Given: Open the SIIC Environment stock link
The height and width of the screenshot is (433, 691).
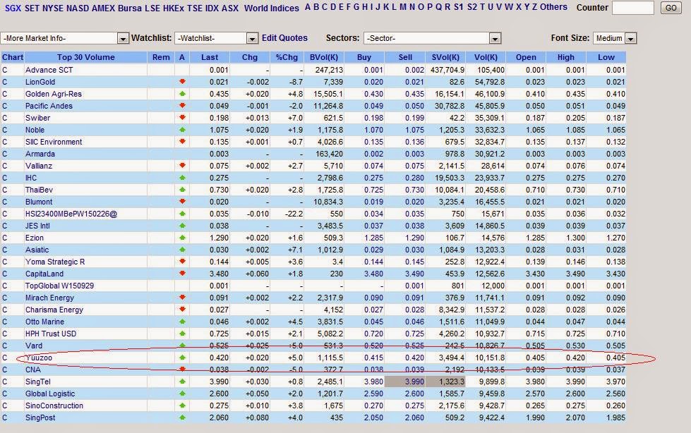Looking at the screenshot, I should click(x=54, y=142).
